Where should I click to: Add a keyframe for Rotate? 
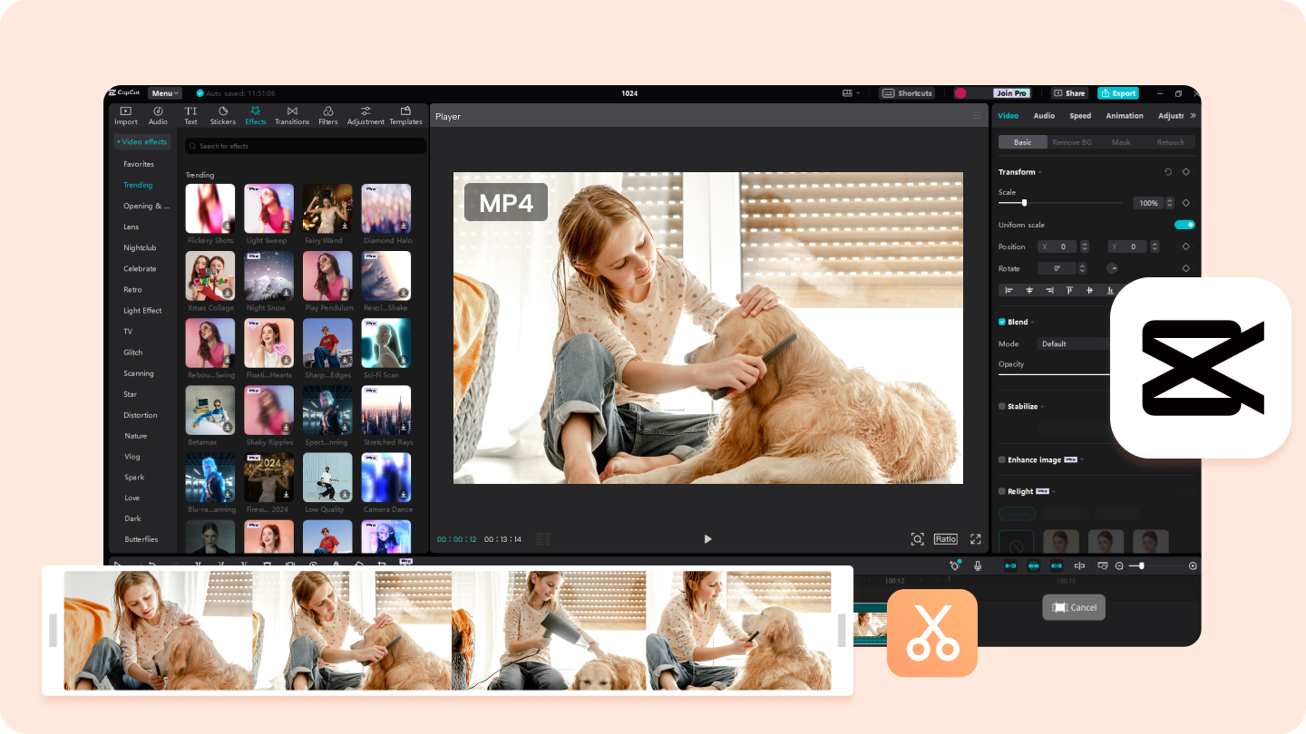pos(1186,268)
